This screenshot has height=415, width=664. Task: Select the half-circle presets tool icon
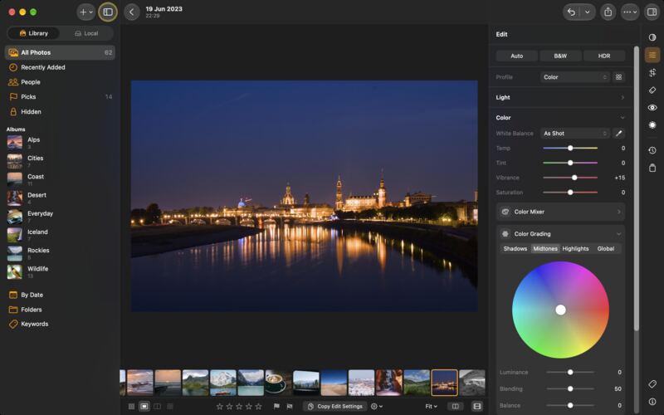click(x=652, y=37)
